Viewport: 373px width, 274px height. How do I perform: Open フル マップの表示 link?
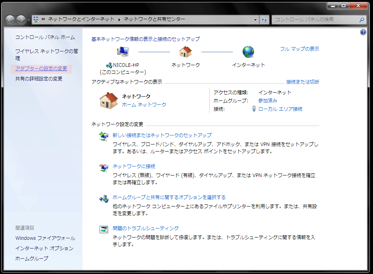300,49
